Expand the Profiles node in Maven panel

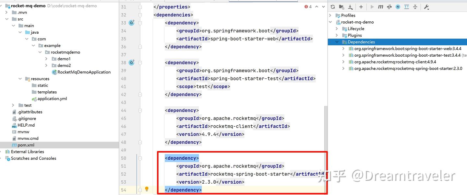[330, 15]
